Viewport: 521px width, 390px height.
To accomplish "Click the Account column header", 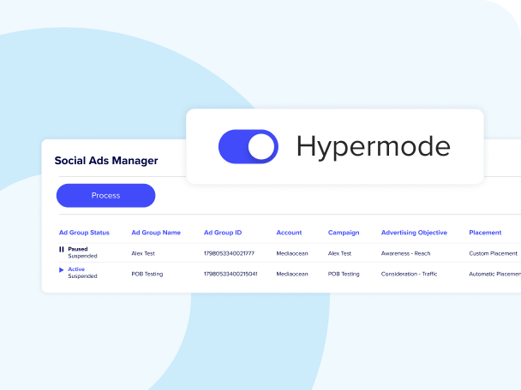I will pyautogui.click(x=289, y=233).
